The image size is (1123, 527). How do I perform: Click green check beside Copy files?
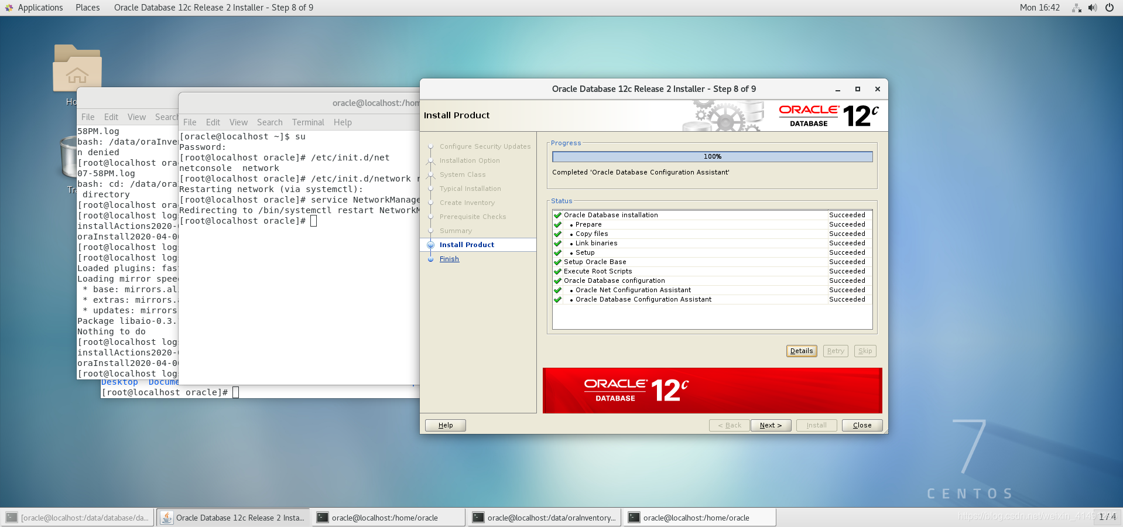click(x=557, y=234)
